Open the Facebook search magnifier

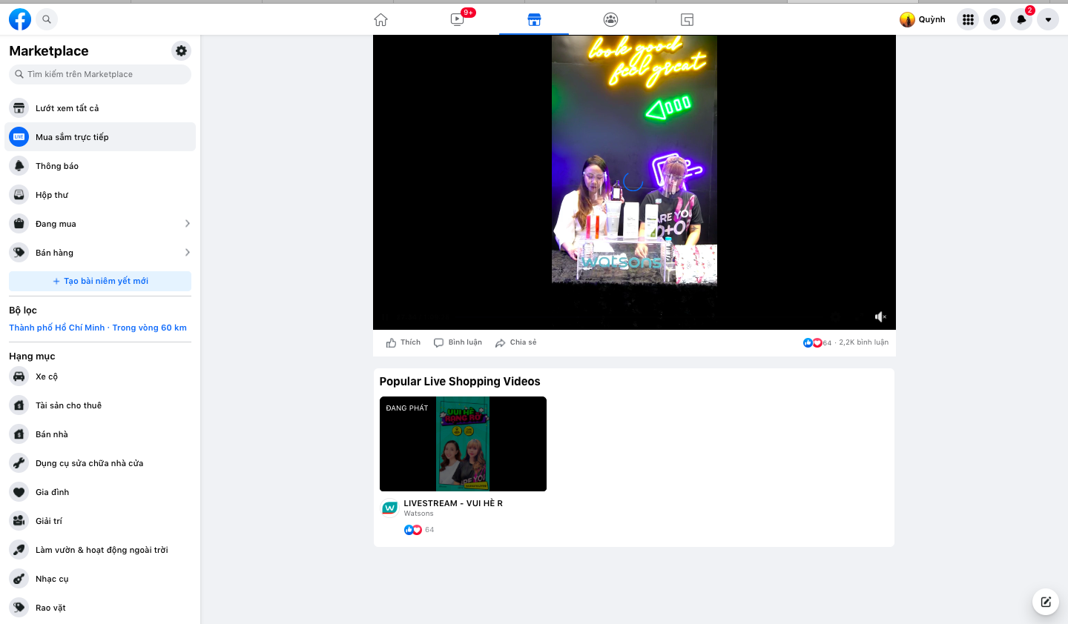click(47, 19)
